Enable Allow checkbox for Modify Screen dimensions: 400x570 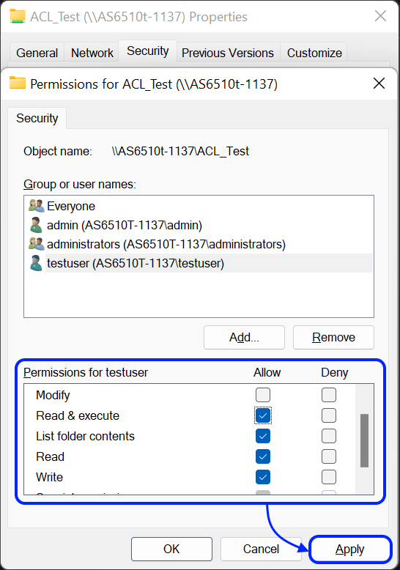263,395
